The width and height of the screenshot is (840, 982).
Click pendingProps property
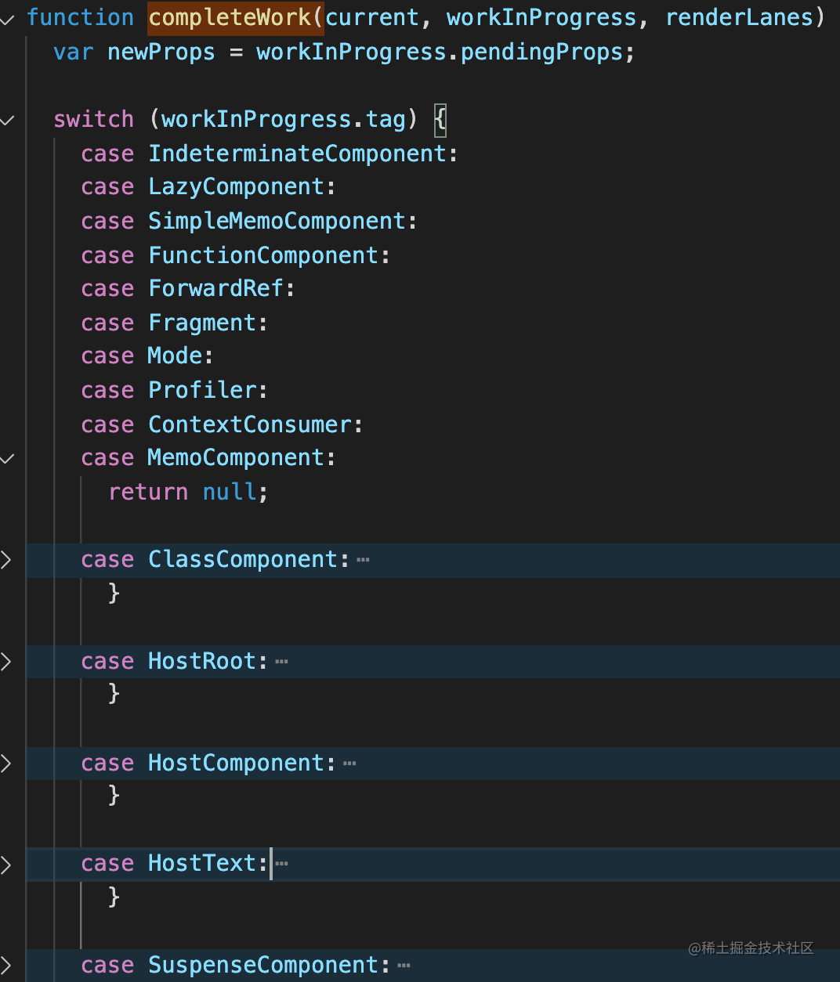541,52
